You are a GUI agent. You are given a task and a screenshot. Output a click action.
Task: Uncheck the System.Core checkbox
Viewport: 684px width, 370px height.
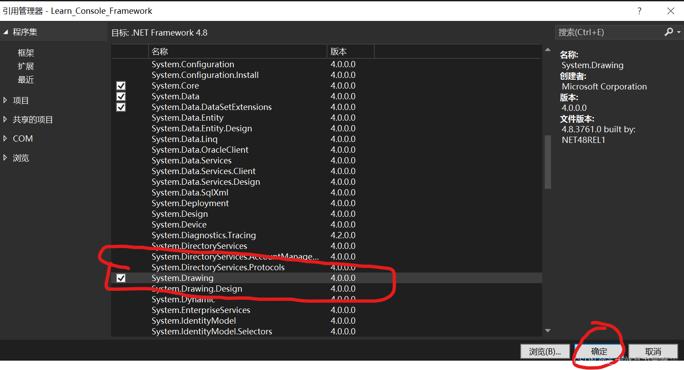tap(121, 86)
